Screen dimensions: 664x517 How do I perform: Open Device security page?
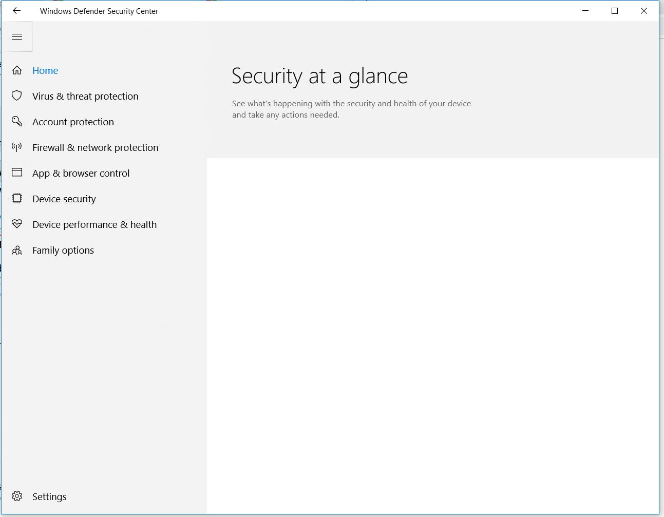[x=64, y=199]
